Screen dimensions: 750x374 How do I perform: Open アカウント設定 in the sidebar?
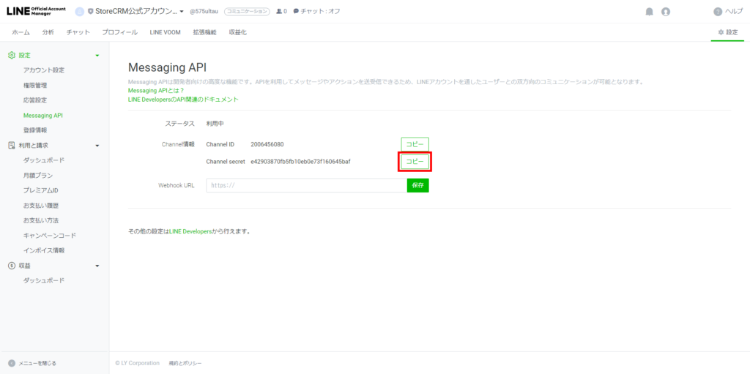pos(43,70)
